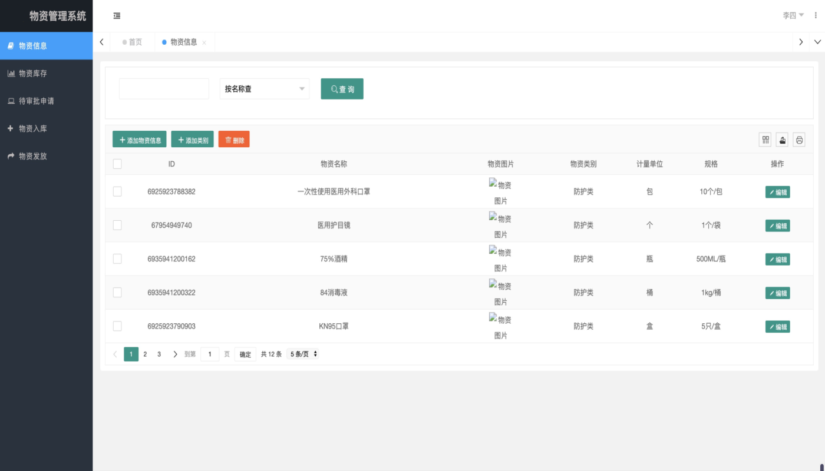Open 物资库存 in the sidebar

(x=46, y=74)
